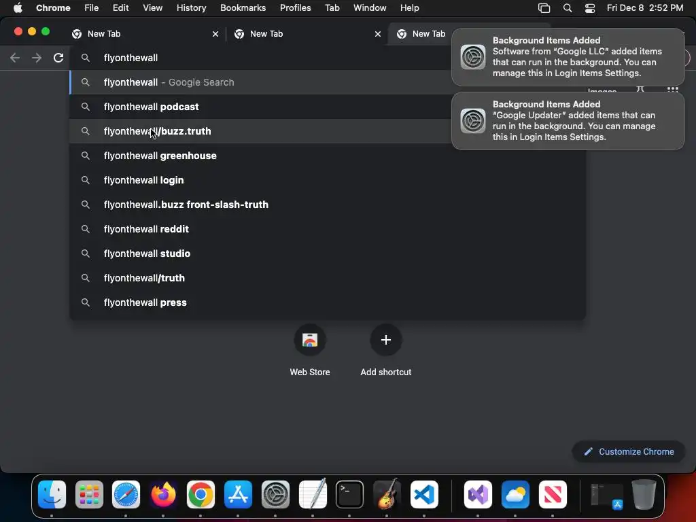Click the Chrome icon in the dock
The image size is (696, 522).
coord(201,495)
